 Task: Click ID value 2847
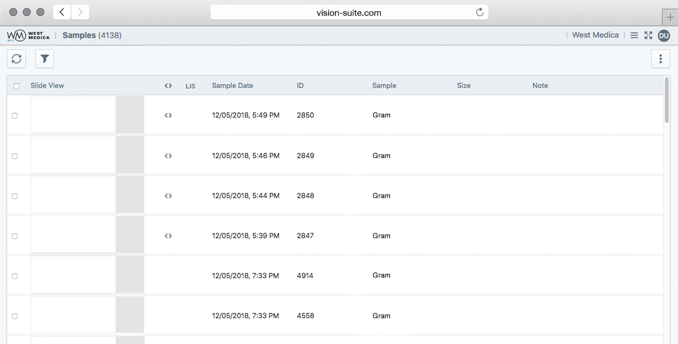coord(305,236)
